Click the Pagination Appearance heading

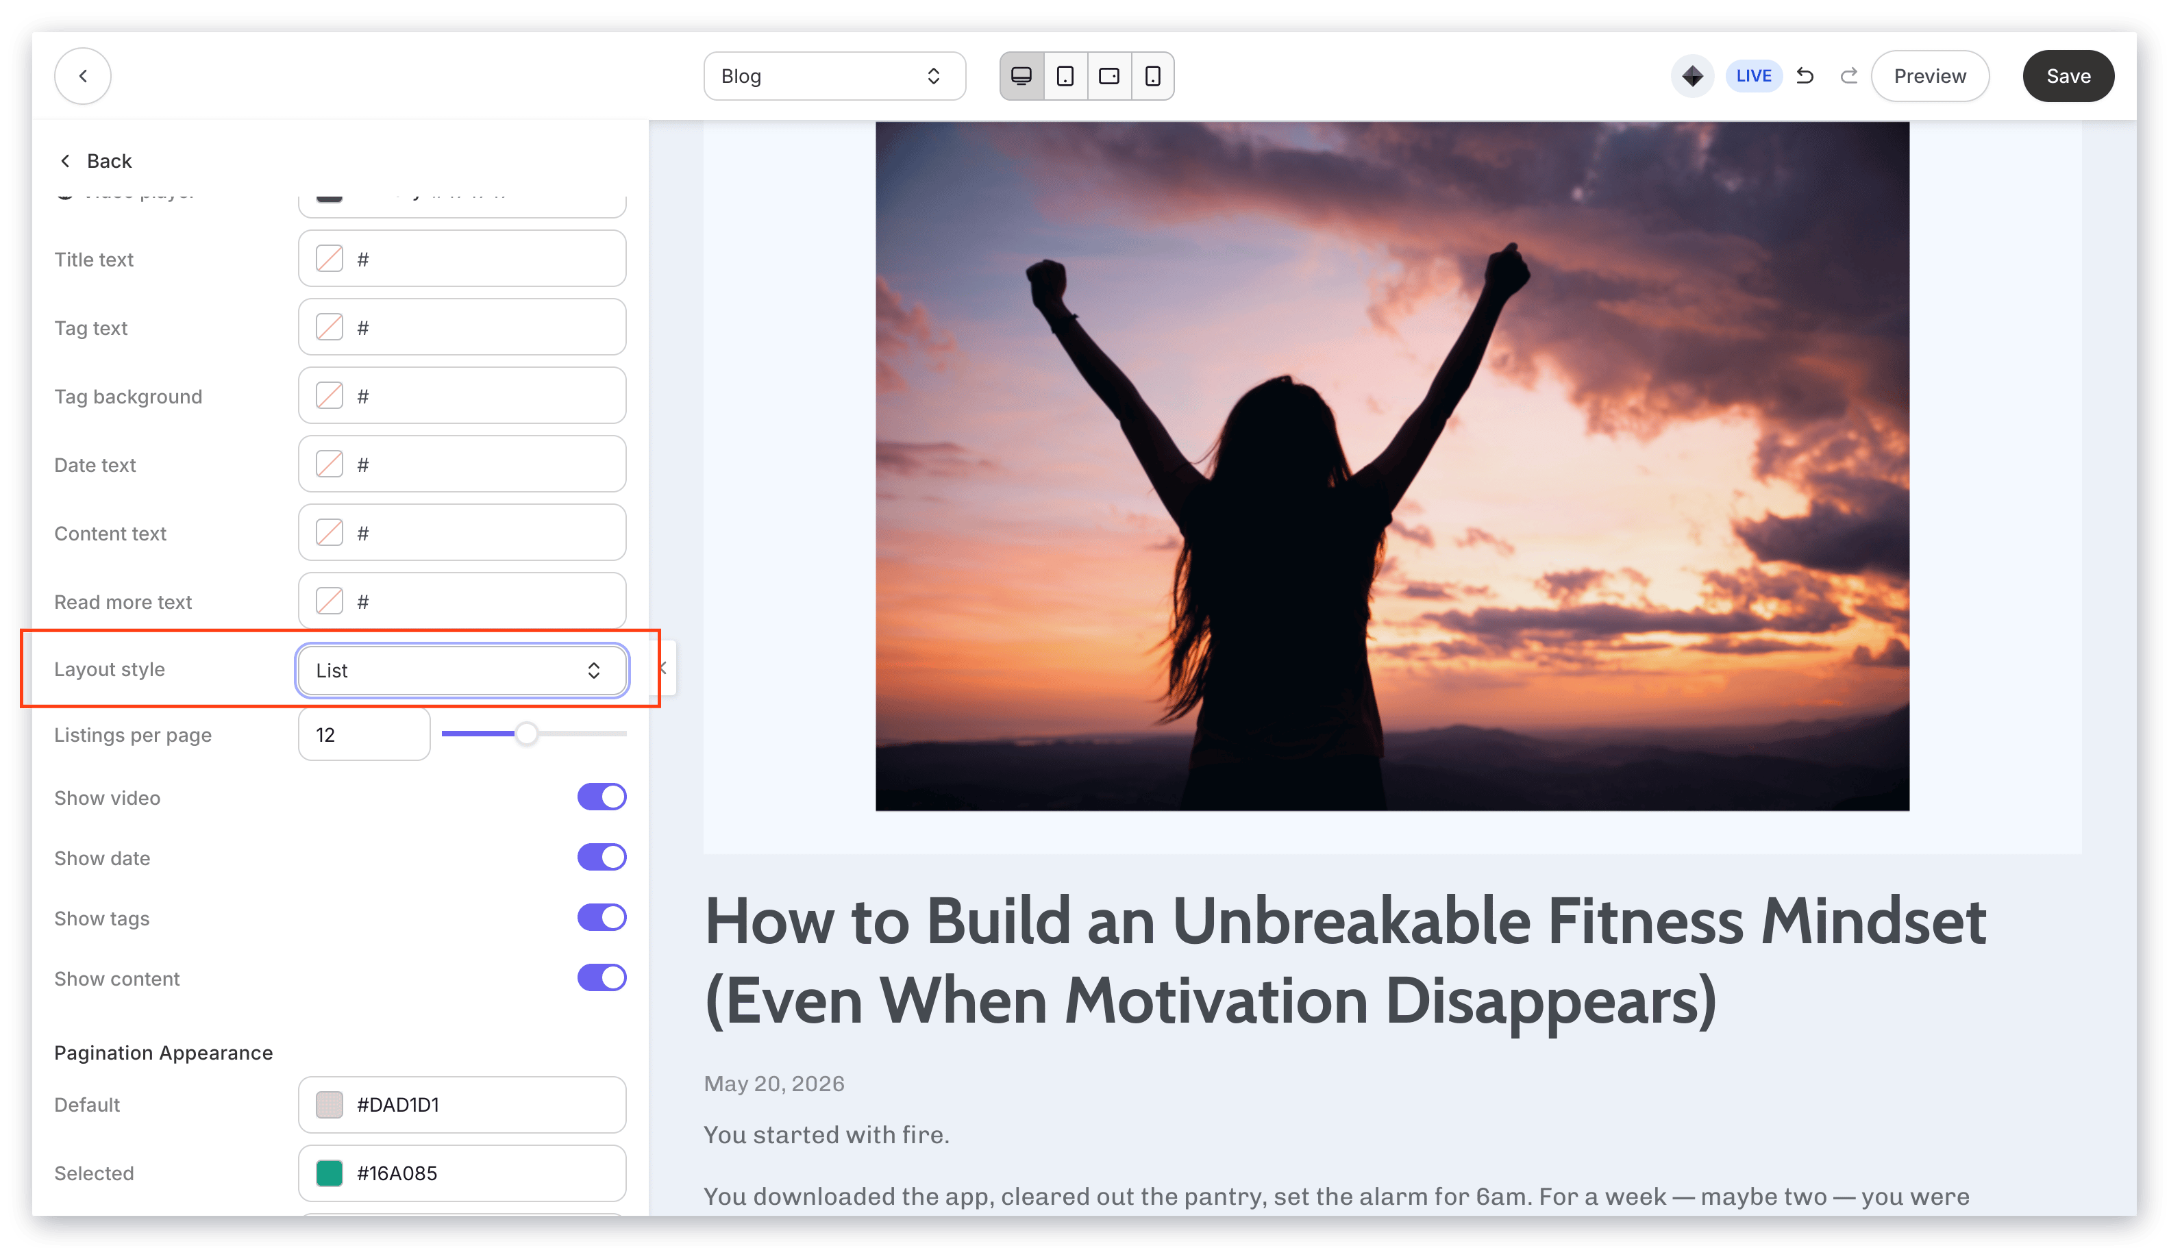pyautogui.click(x=163, y=1053)
